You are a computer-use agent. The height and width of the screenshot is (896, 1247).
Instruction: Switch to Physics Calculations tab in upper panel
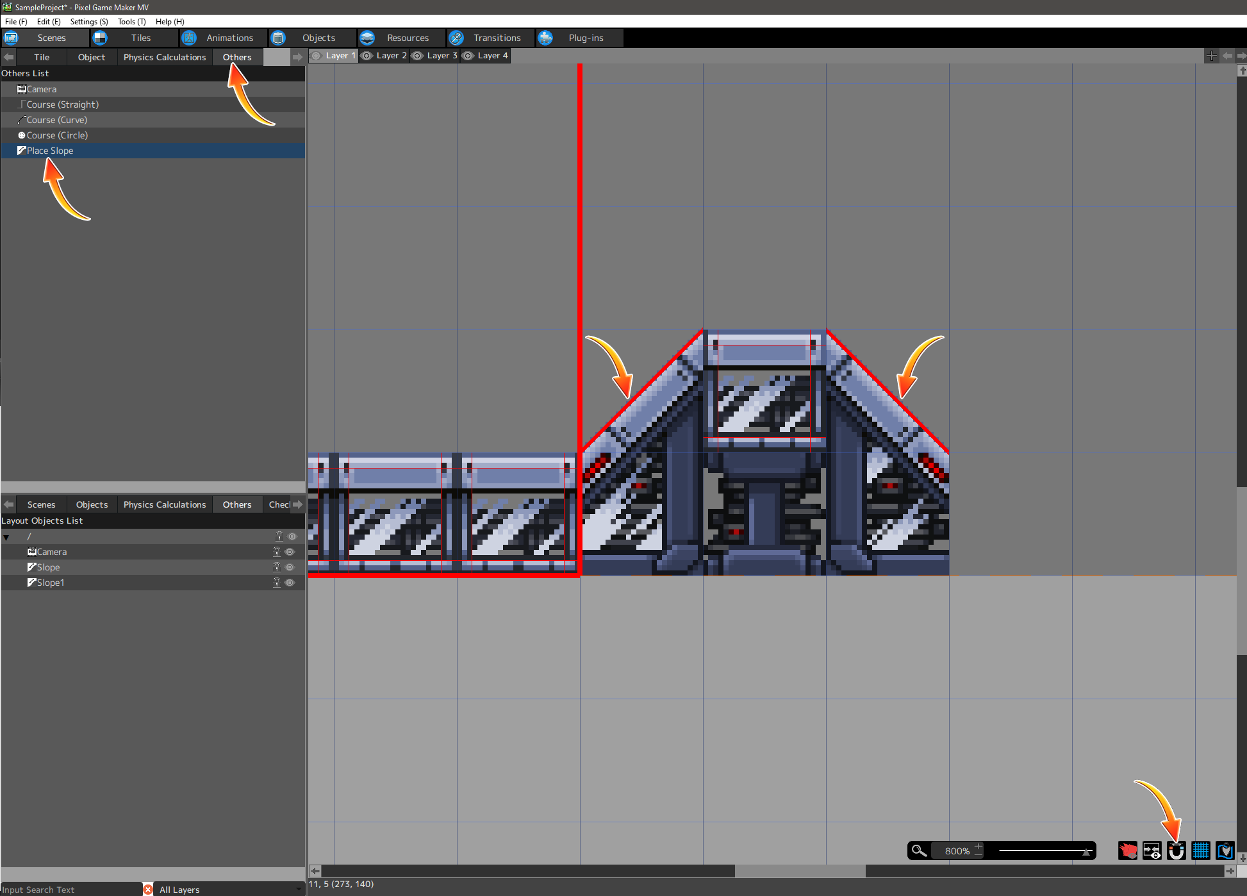pos(165,57)
